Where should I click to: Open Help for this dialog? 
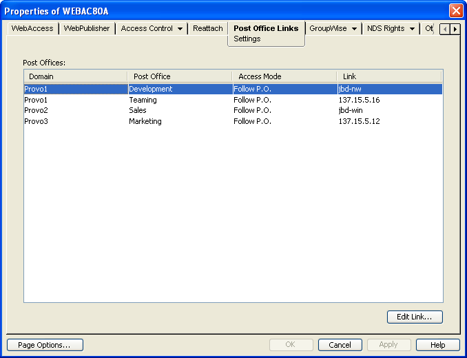pos(437,345)
